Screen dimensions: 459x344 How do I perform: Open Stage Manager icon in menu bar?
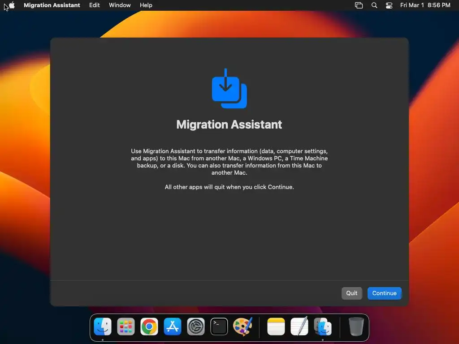[x=359, y=5]
